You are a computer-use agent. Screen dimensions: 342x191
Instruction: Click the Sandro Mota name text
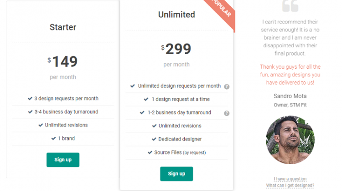[x=290, y=96]
